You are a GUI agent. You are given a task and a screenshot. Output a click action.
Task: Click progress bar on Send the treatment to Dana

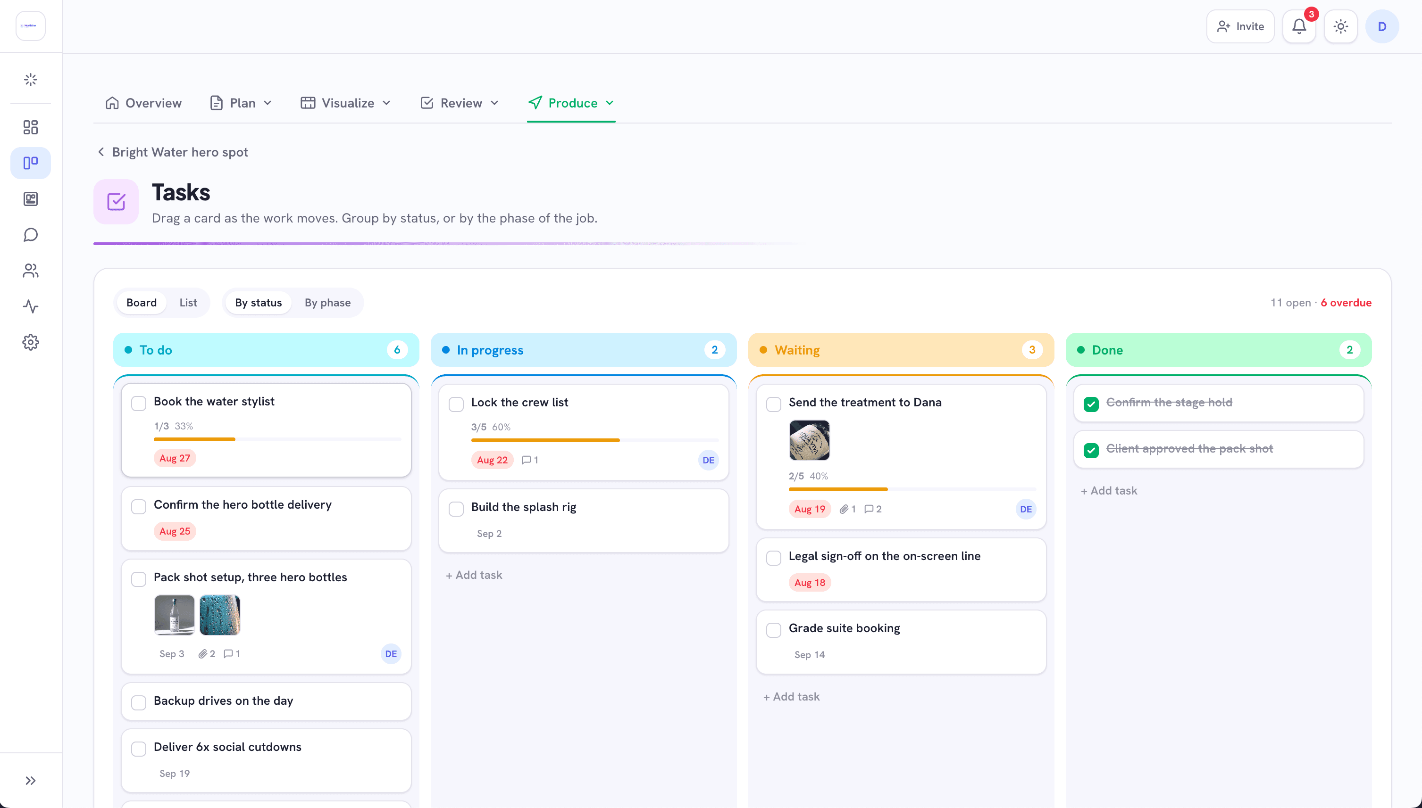(x=913, y=489)
